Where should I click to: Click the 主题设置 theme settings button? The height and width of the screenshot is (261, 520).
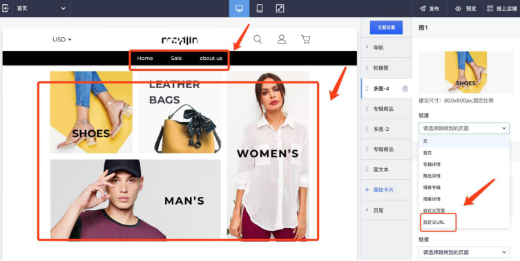point(386,28)
